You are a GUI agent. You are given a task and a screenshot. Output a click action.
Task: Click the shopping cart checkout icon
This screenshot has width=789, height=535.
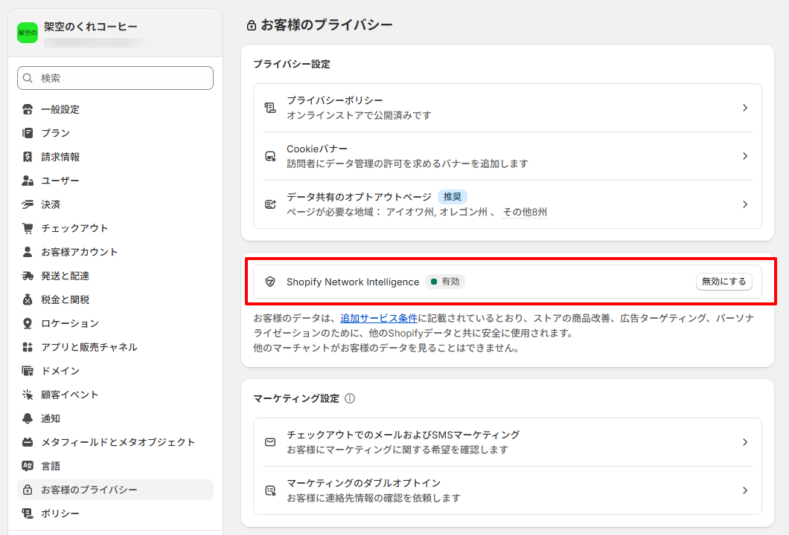pyautogui.click(x=28, y=228)
